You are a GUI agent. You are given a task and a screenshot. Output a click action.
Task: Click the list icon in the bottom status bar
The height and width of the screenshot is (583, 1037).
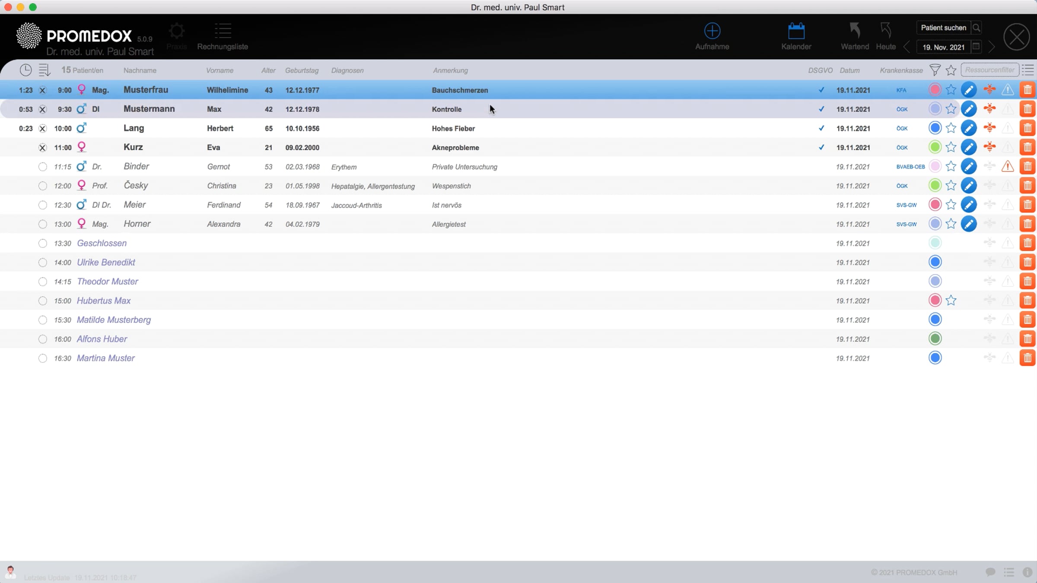1009,572
